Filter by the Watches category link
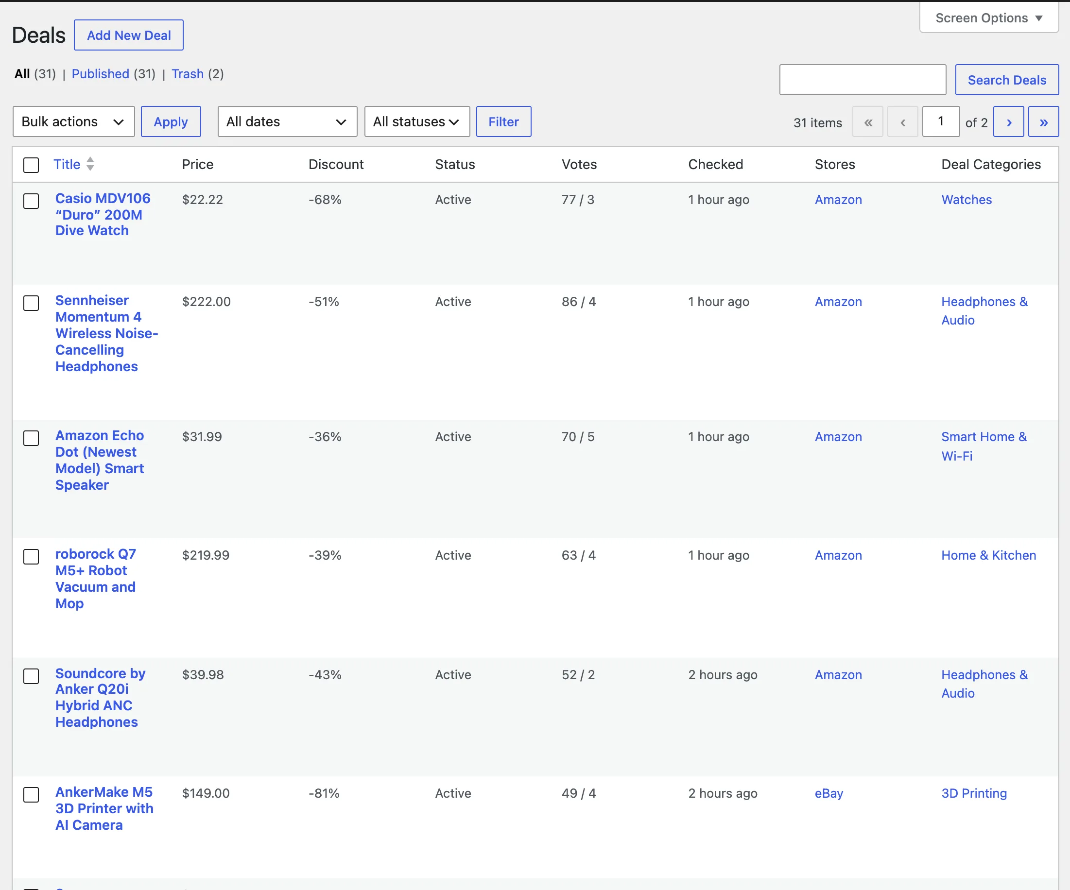 966,200
